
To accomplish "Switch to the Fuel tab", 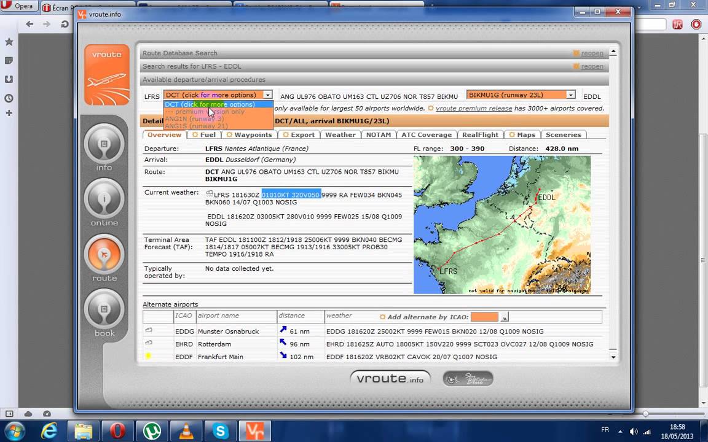I will click(x=203, y=134).
